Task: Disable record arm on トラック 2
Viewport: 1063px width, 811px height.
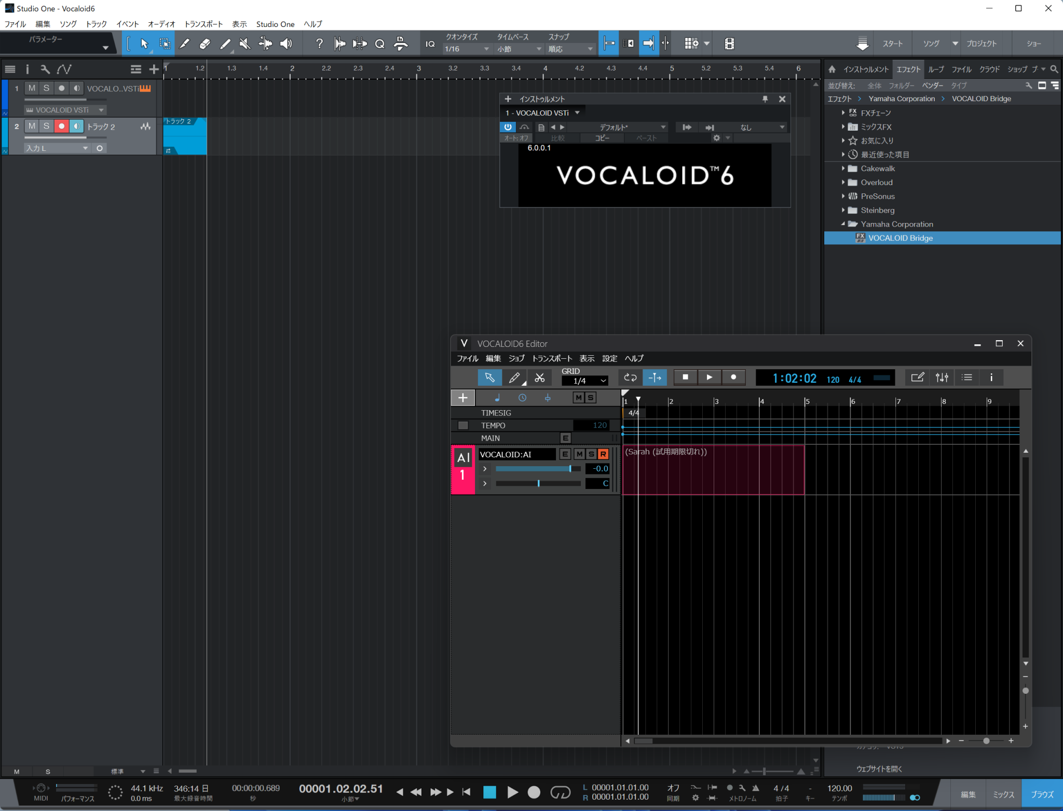Action: 61,126
